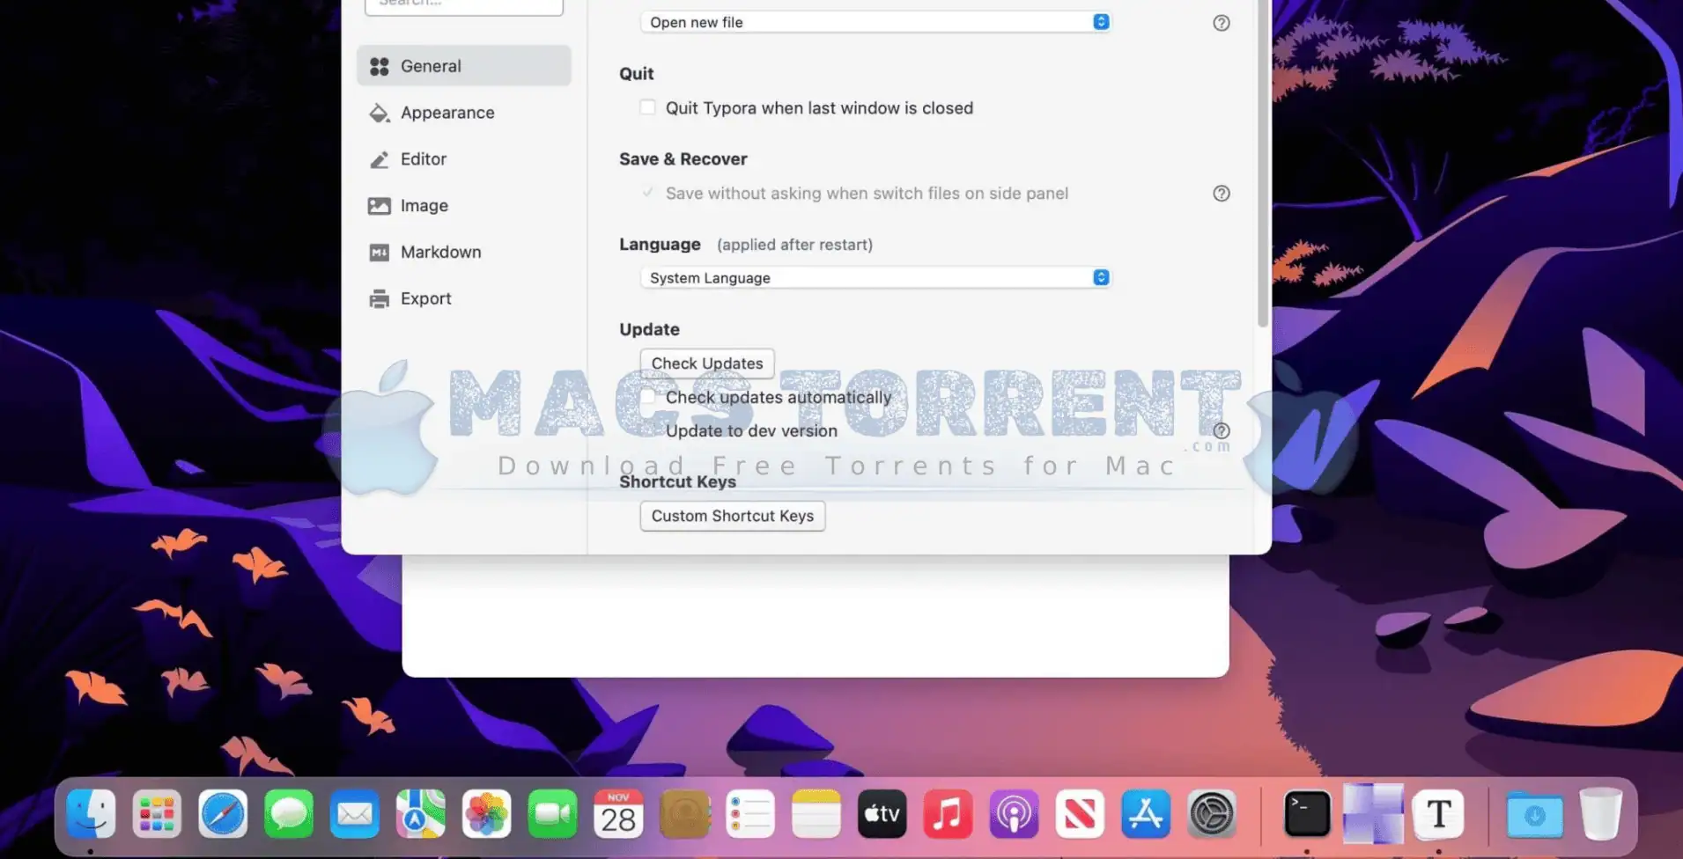Screen dimensions: 1683x859
Task: Open the Reminders app in the Dock
Action: point(750,813)
